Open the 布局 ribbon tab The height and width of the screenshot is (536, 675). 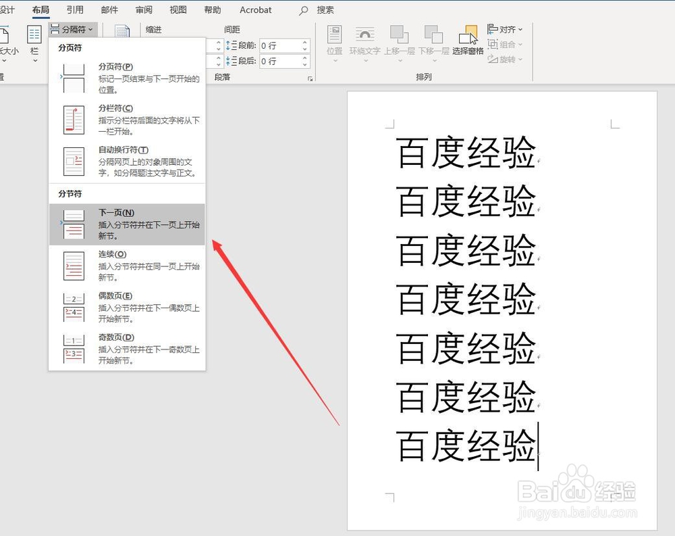pos(41,9)
